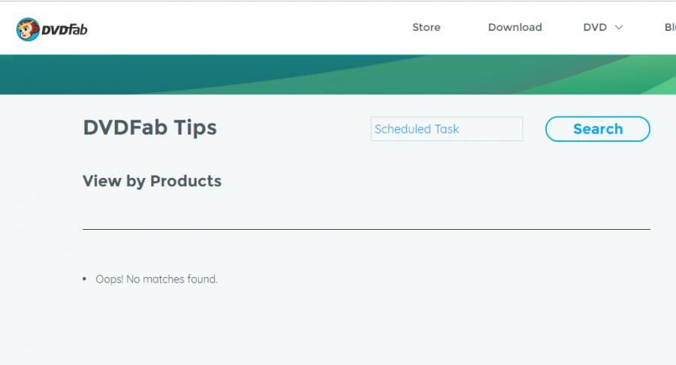The width and height of the screenshot is (676, 365).
Task: Click blank white header area beside the logo
Action: coord(246,28)
